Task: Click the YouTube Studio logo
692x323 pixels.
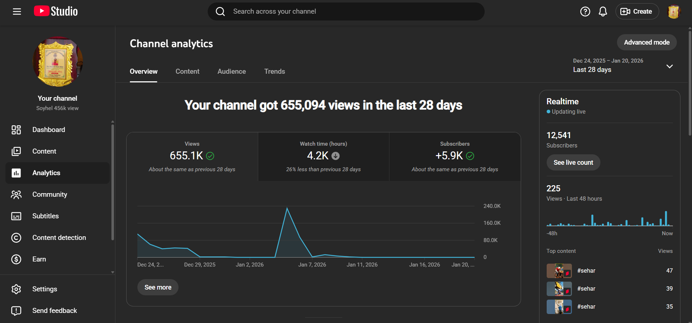Action: click(x=56, y=12)
